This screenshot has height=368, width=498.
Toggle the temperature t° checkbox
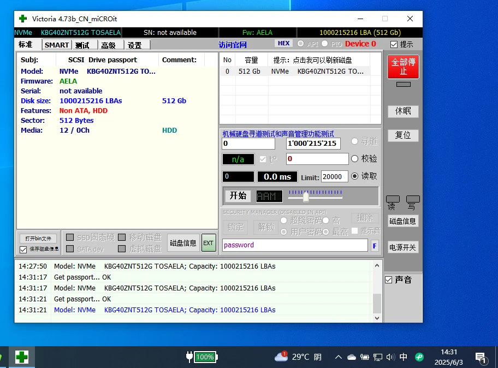263,159
